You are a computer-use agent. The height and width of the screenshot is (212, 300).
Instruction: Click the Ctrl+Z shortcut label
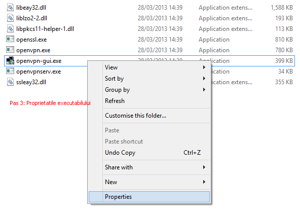[x=192, y=153]
